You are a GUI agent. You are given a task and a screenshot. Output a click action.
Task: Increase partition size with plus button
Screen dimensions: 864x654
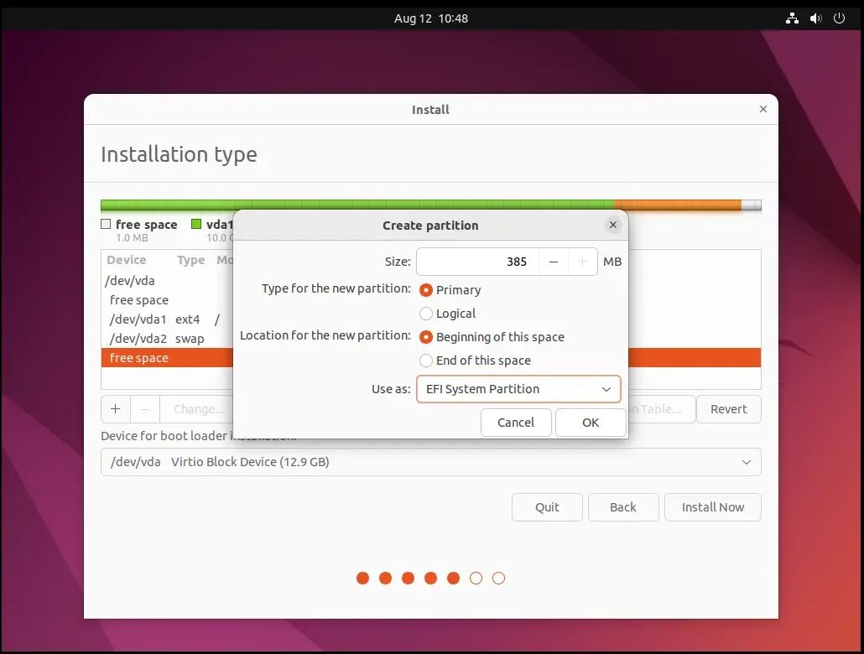[x=582, y=262]
